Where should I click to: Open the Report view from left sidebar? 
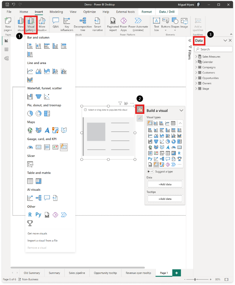click(x=6, y=41)
